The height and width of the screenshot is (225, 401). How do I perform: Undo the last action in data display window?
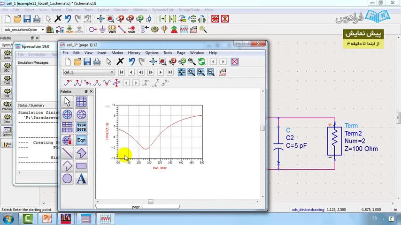coord(131,61)
